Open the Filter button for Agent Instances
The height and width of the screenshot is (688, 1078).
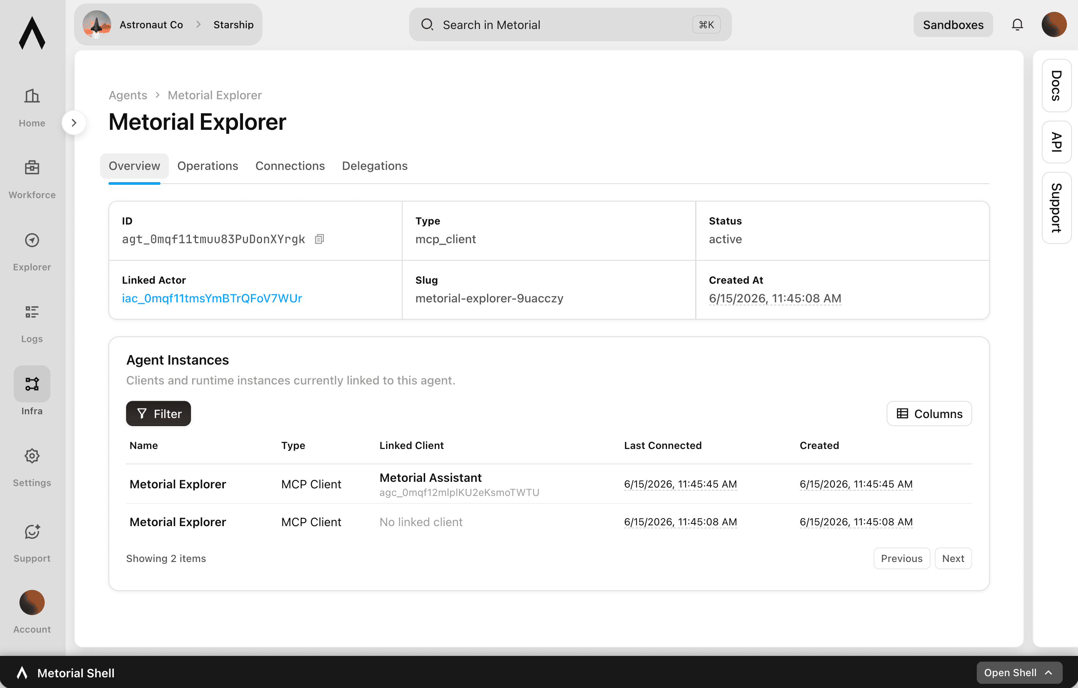tap(159, 413)
